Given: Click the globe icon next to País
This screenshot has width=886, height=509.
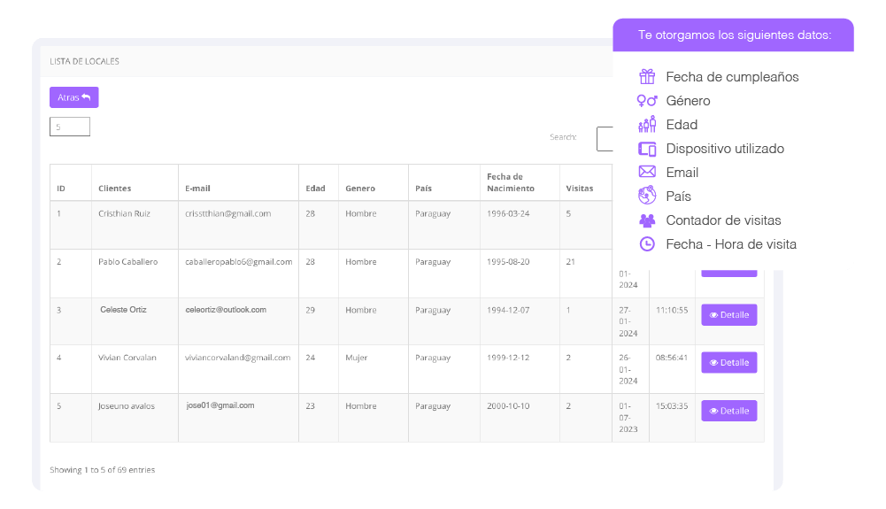Looking at the screenshot, I should [x=647, y=196].
